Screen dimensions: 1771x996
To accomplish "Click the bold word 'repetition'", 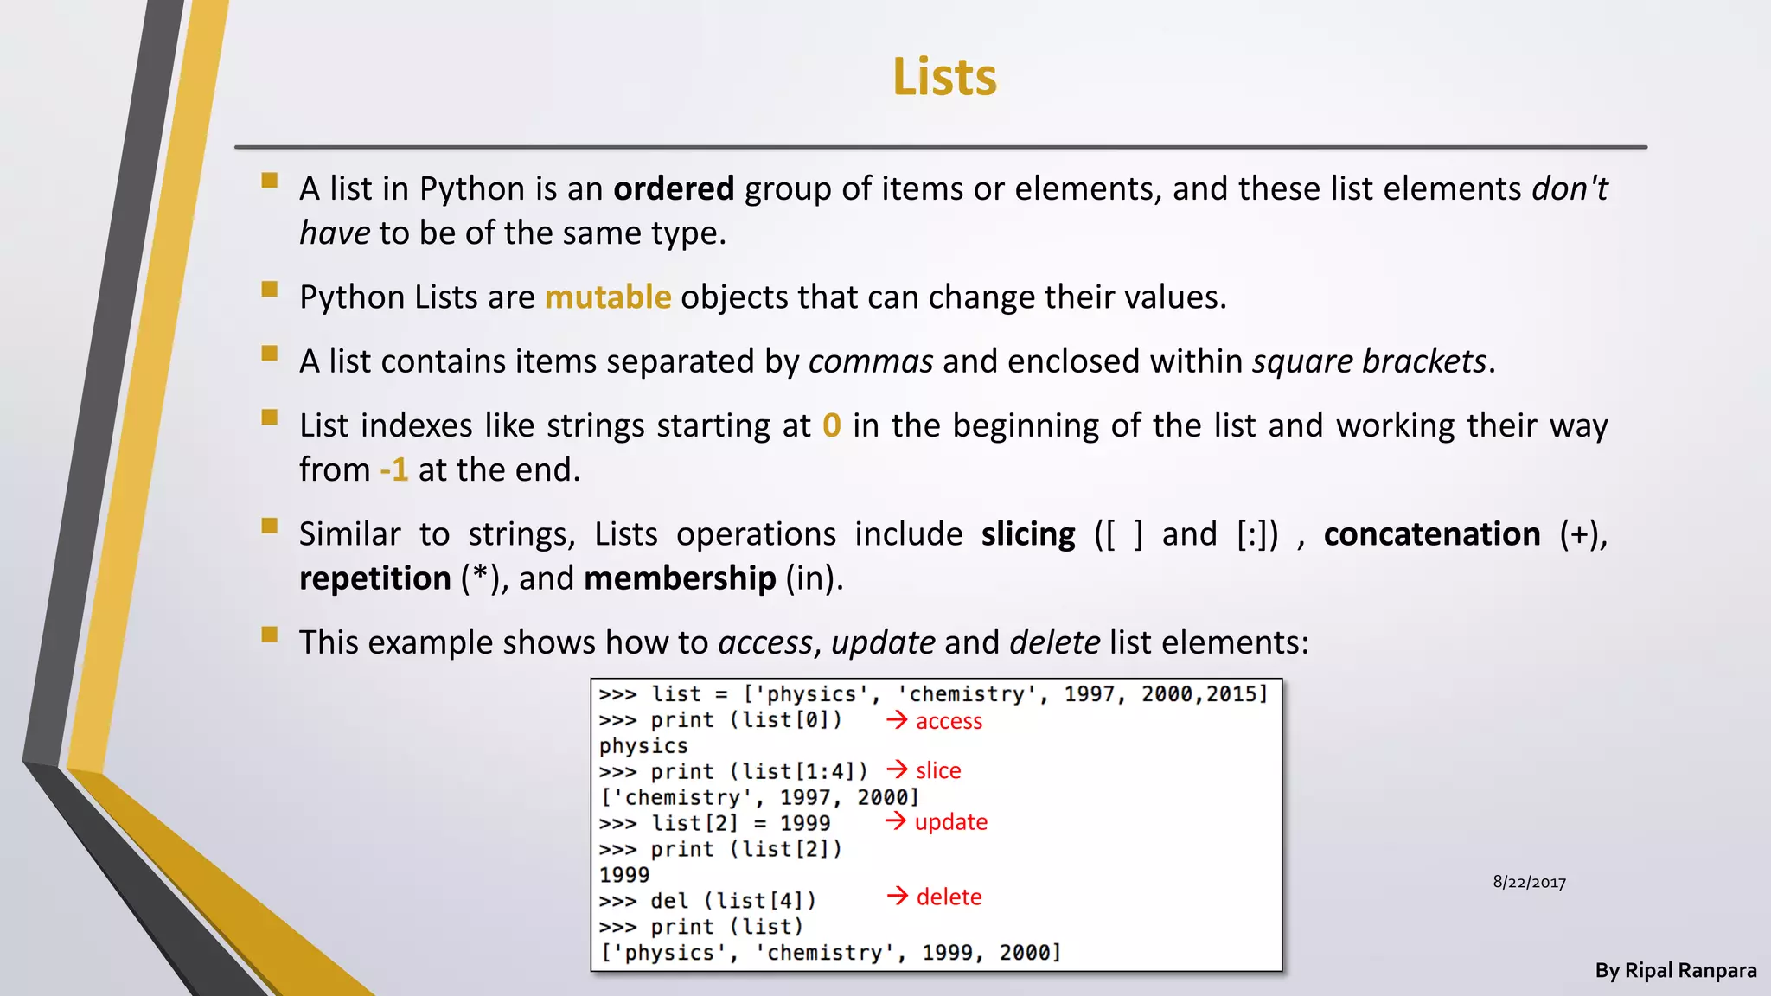I will [375, 578].
